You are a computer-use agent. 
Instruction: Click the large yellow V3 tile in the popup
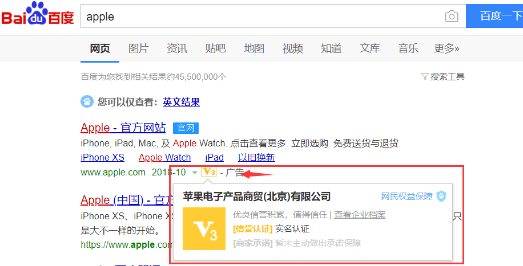click(204, 229)
